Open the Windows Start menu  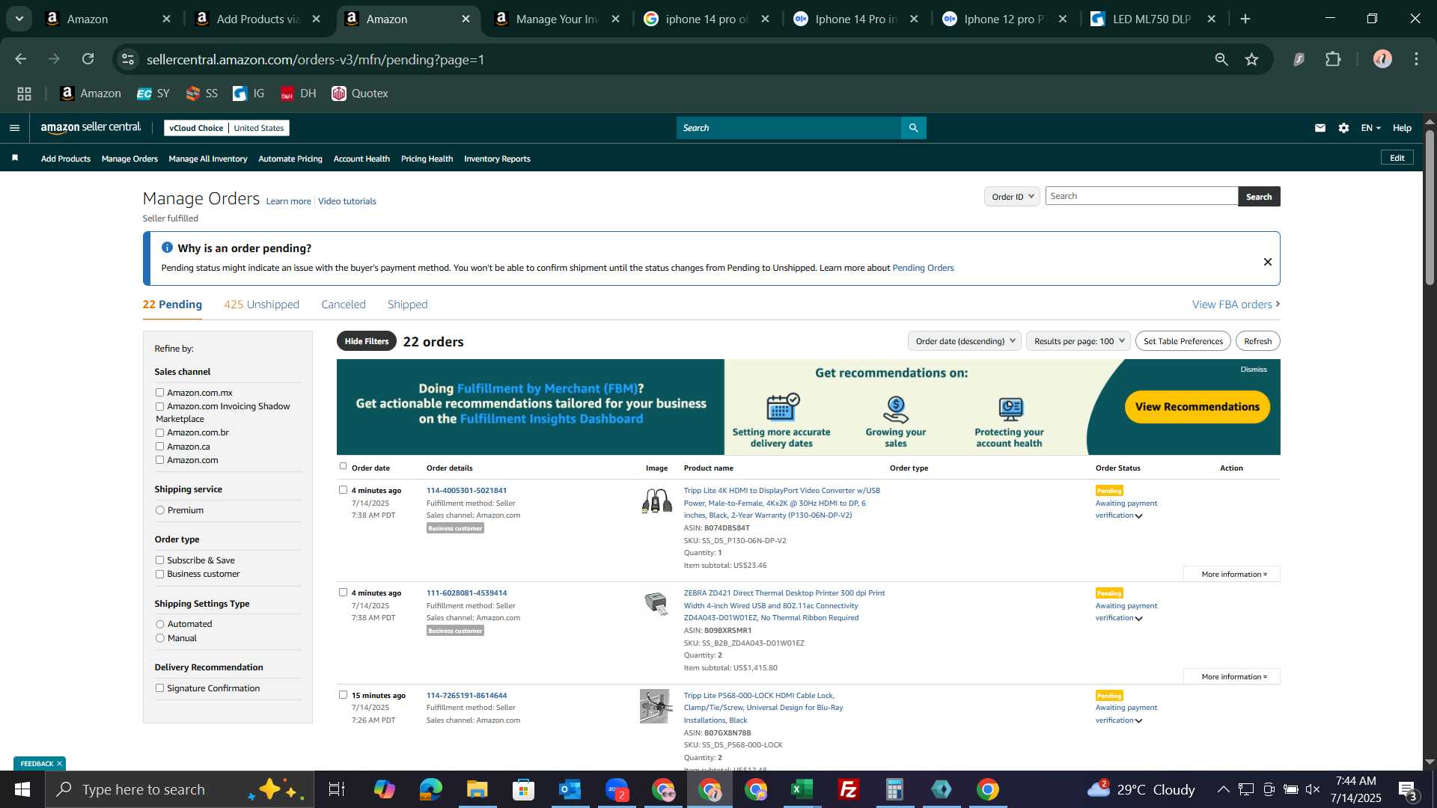(x=22, y=789)
